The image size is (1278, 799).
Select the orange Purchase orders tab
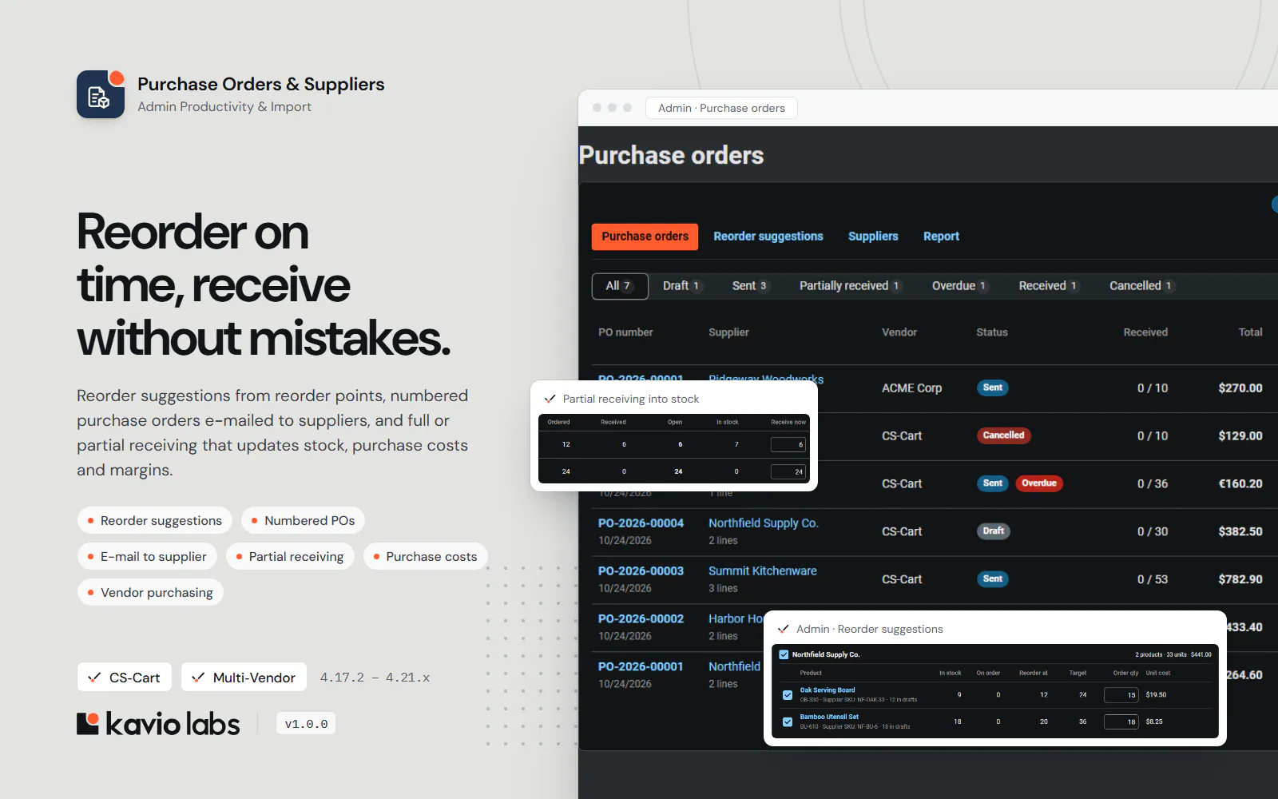tap(645, 237)
